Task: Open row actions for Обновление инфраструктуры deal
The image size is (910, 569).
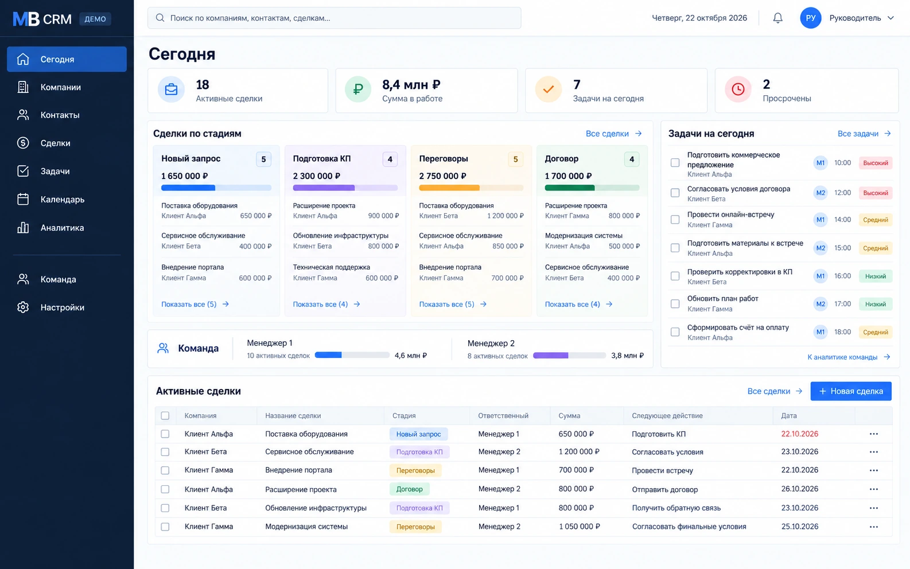Action: click(873, 508)
